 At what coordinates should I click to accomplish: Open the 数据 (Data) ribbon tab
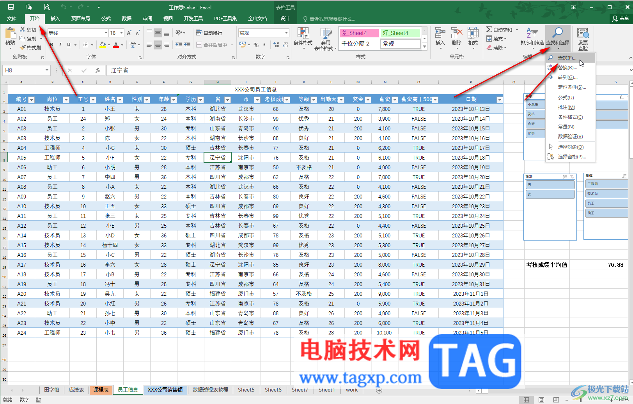coord(127,19)
